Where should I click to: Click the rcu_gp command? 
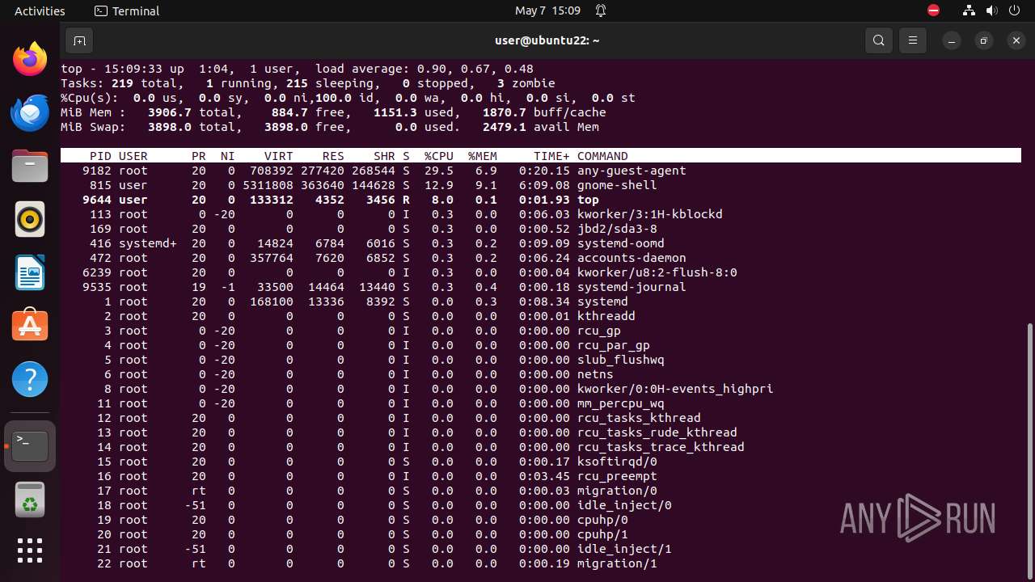(x=599, y=331)
